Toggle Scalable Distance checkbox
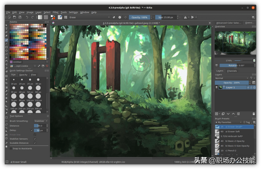Viewport: 261px width, 169px height. click(x=35, y=143)
